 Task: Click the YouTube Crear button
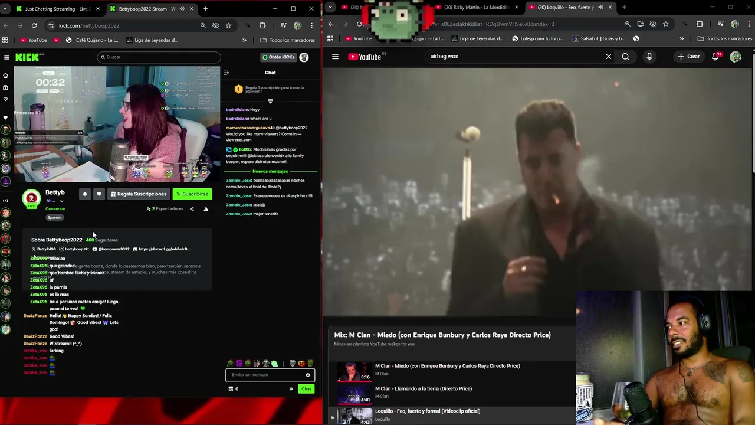688,57
